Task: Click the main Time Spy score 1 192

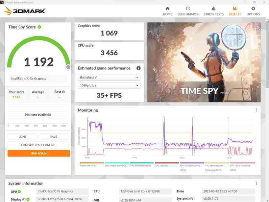Action: 39,62
